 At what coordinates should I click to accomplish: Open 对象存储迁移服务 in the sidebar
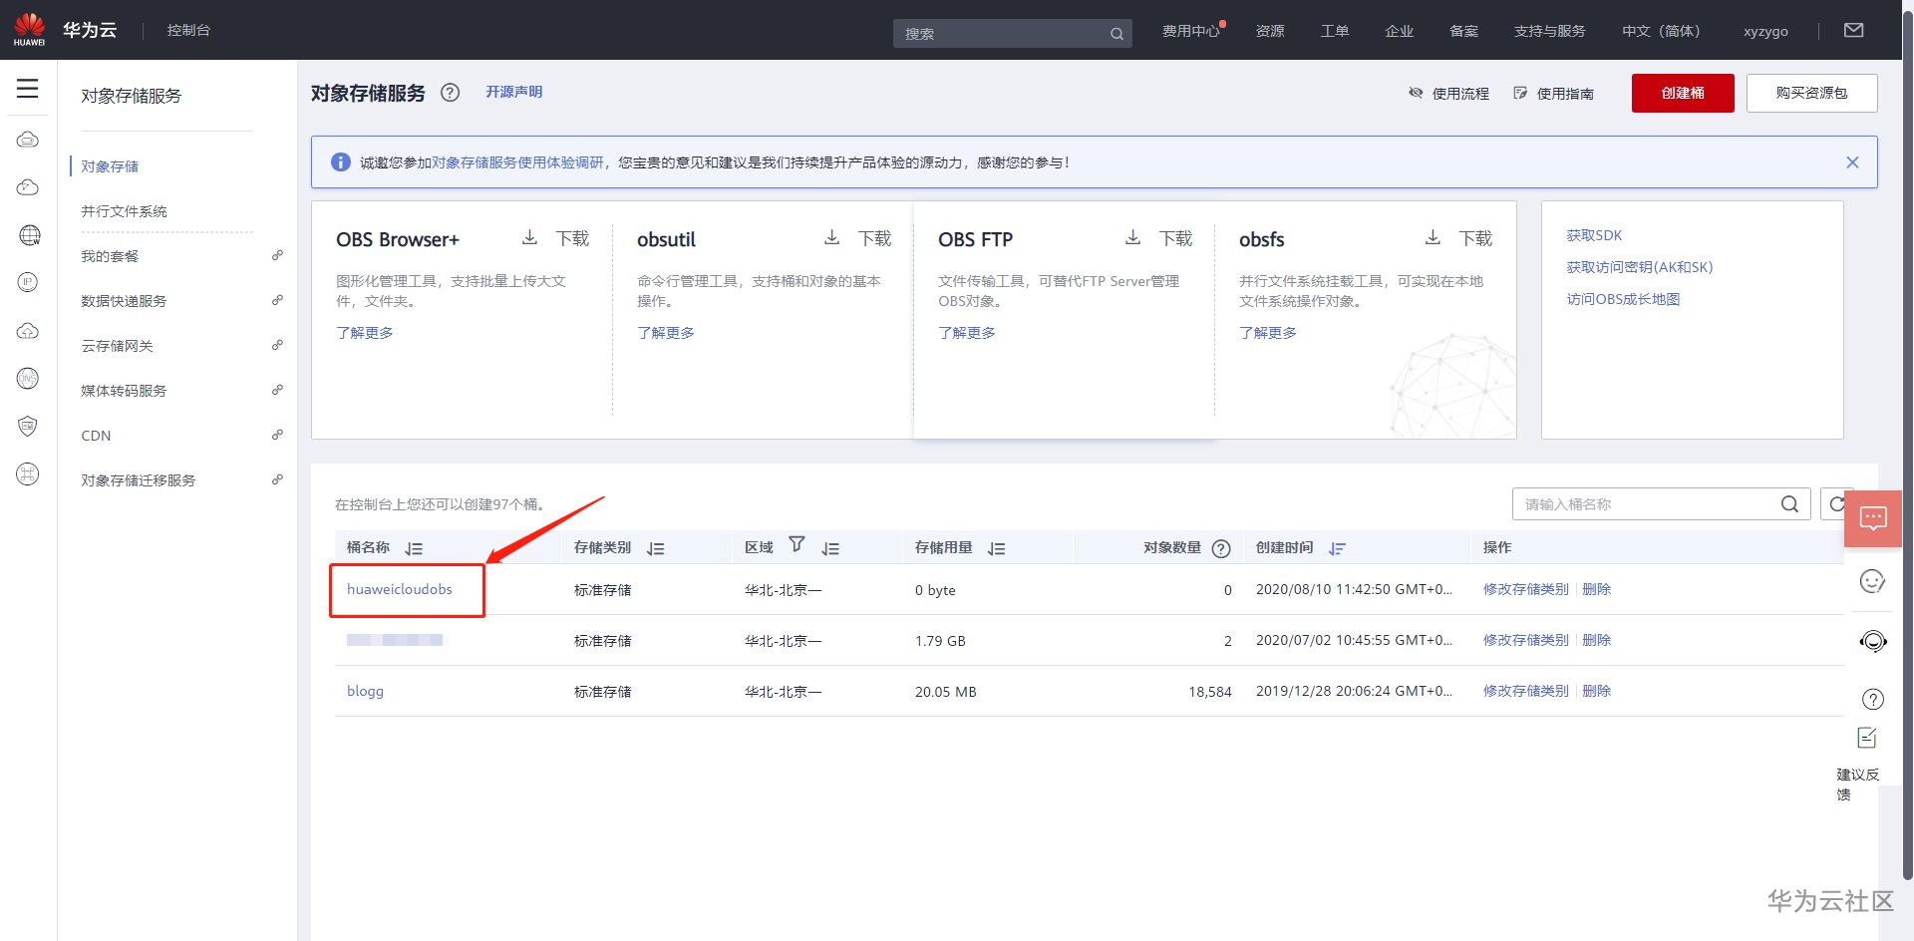pos(139,480)
